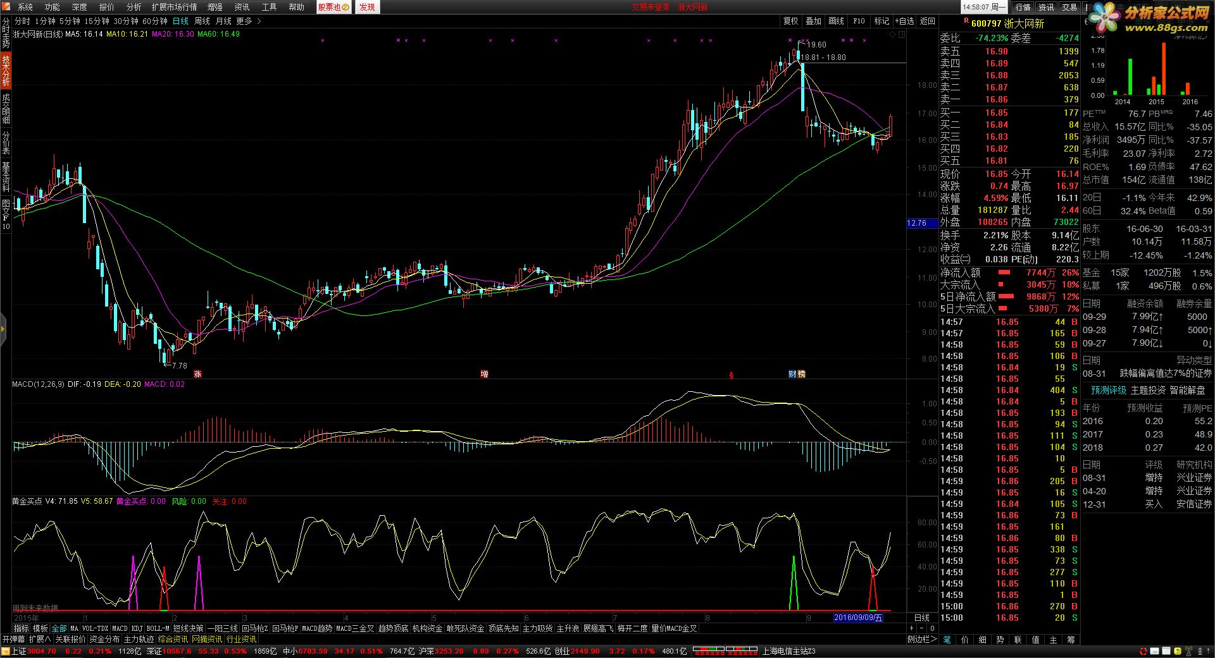The height and width of the screenshot is (658, 1215).
Task: Open the 行情 quotes tab
Action: (x=1023, y=7)
